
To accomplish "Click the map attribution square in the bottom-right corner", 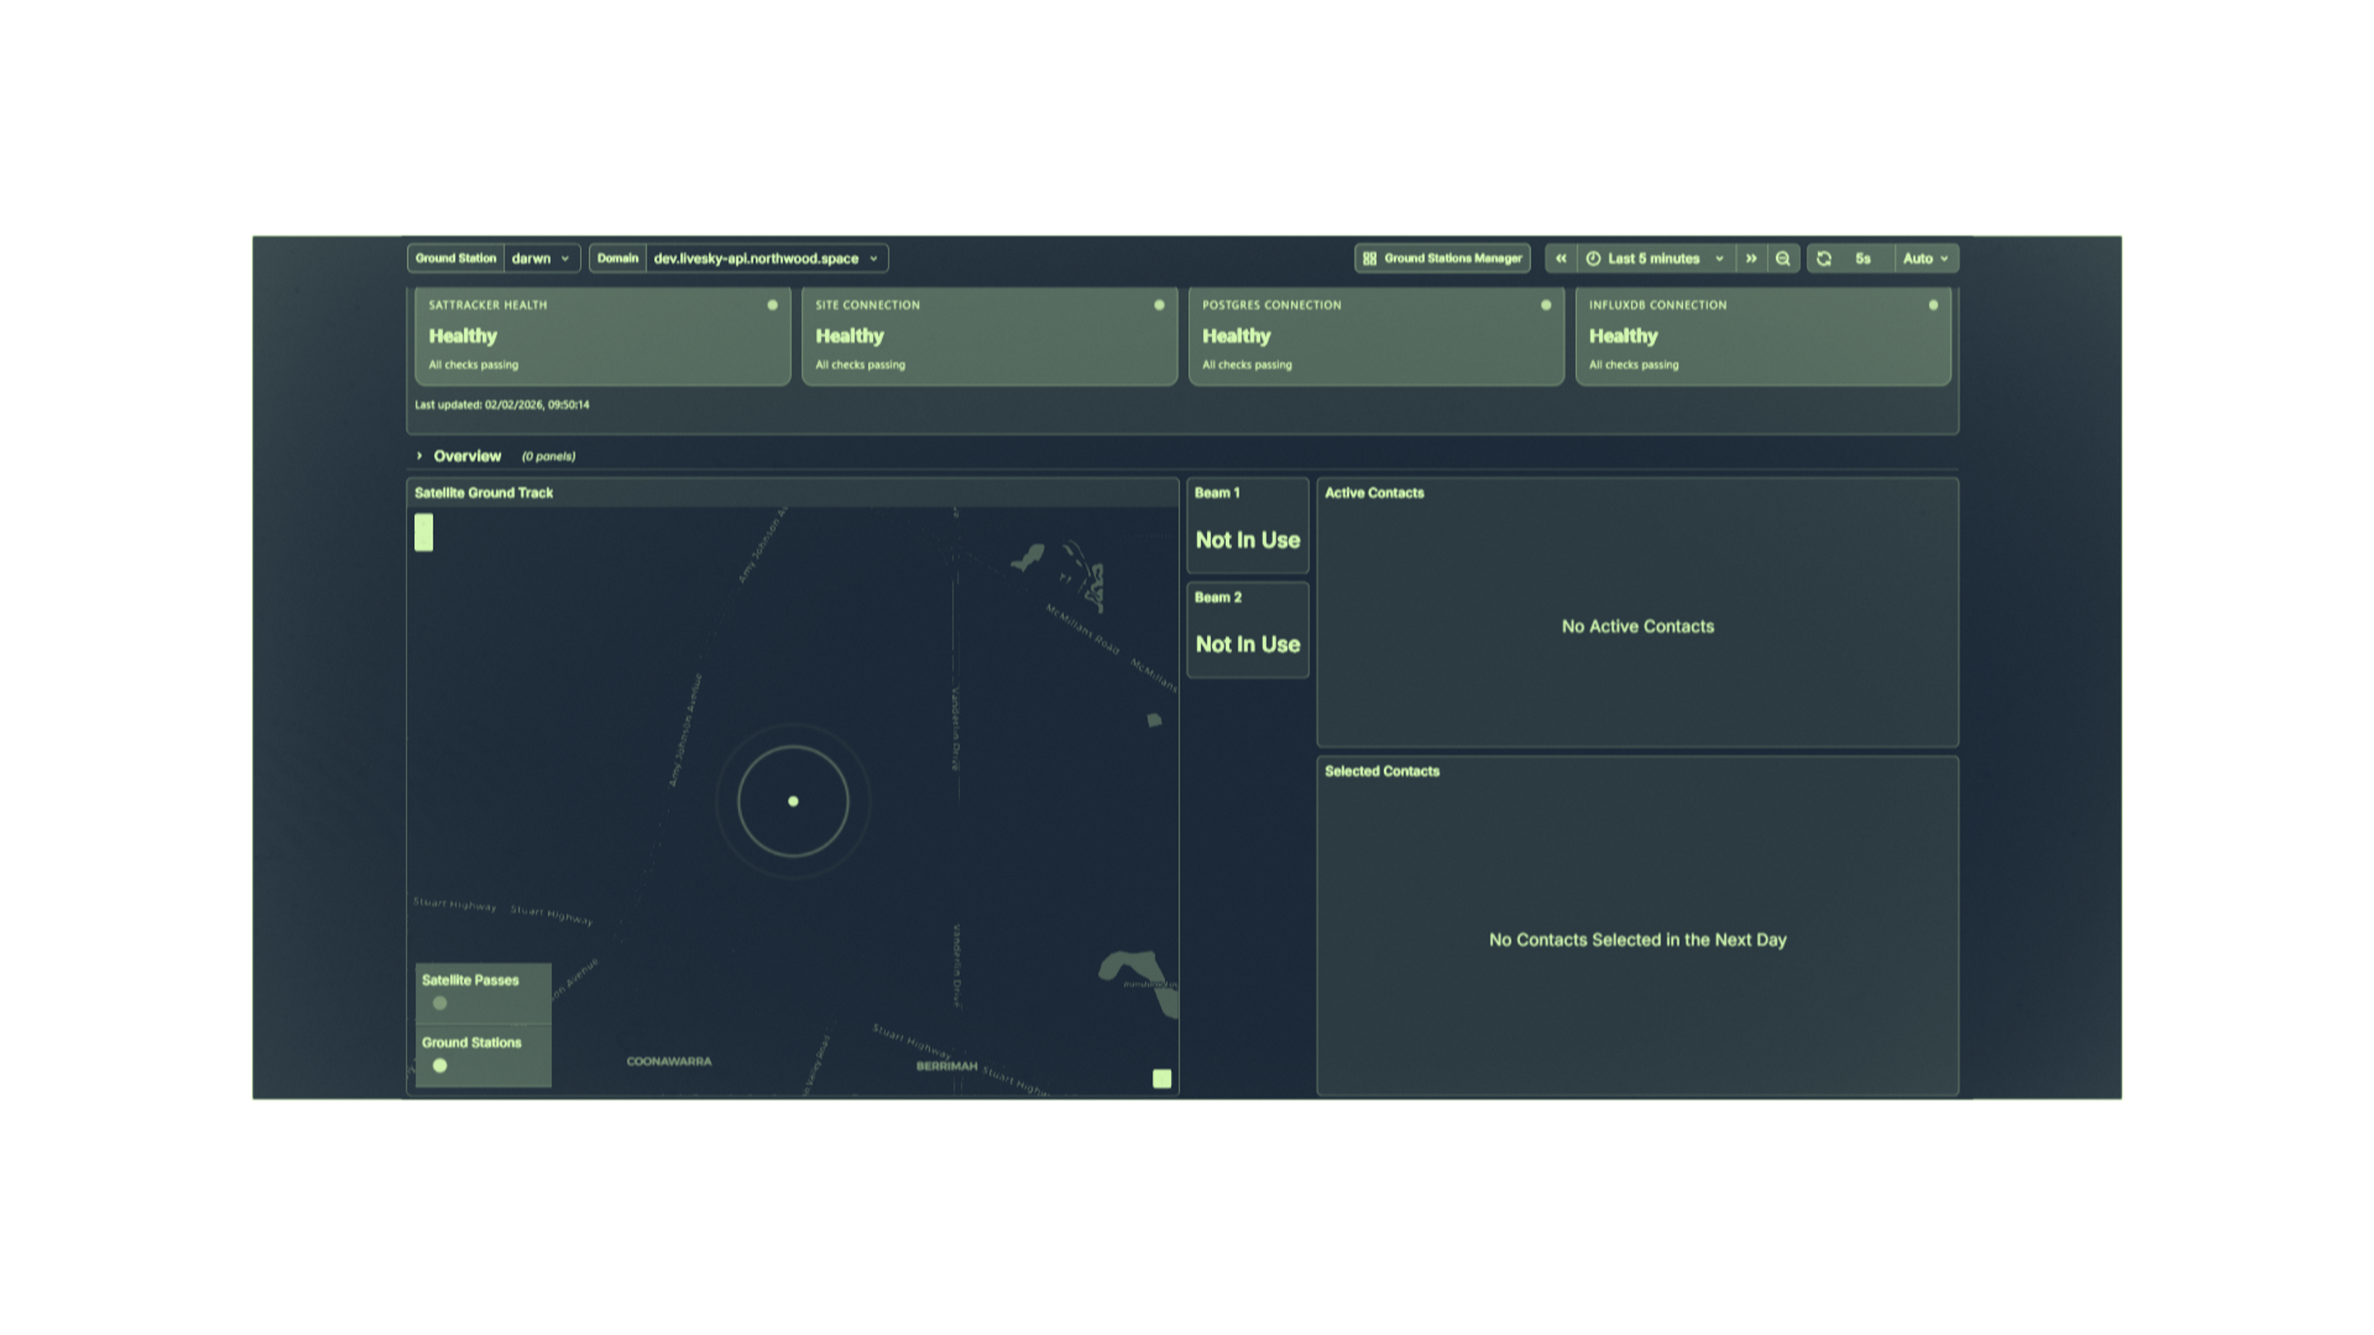I will click(x=1162, y=1079).
